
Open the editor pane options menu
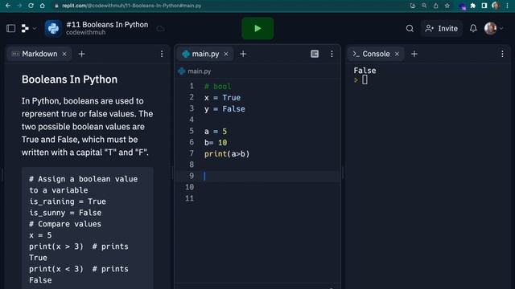click(332, 54)
